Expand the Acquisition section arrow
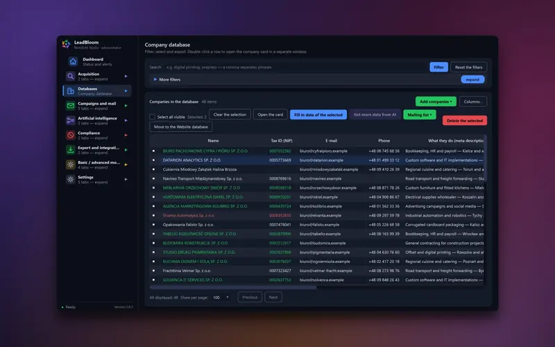 pos(126,76)
